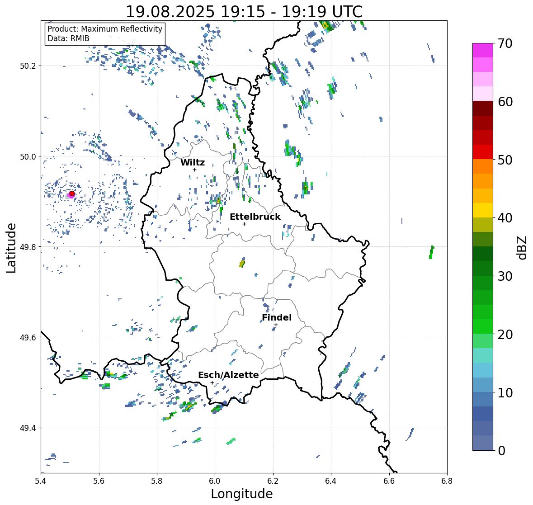
Task: Click the 40 tick on the colorbar
Action: tap(505, 218)
